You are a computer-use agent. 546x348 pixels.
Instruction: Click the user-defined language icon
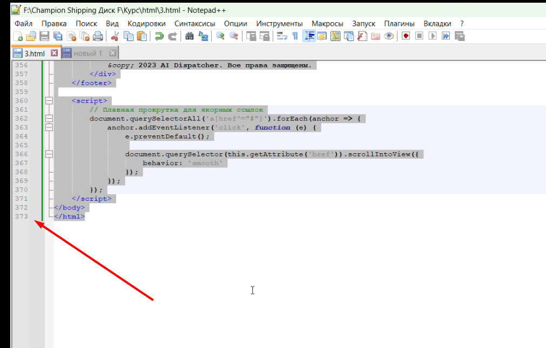(322, 36)
